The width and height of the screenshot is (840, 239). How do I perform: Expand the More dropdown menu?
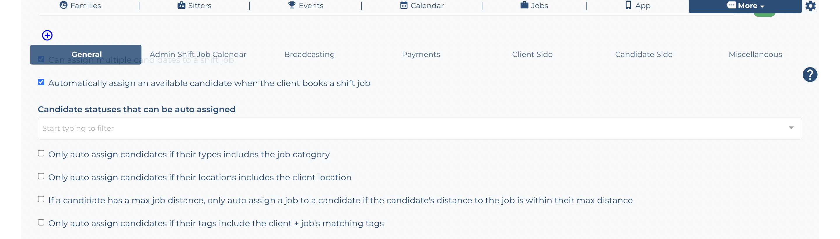click(745, 6)
